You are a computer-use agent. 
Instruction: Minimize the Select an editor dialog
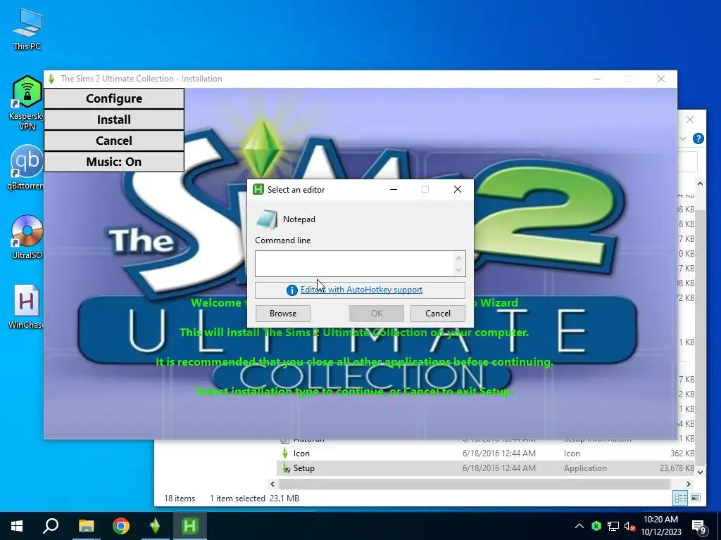[394, 189]
